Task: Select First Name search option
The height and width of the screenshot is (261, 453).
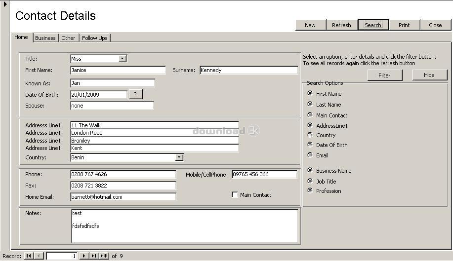Action: (310, 93)
